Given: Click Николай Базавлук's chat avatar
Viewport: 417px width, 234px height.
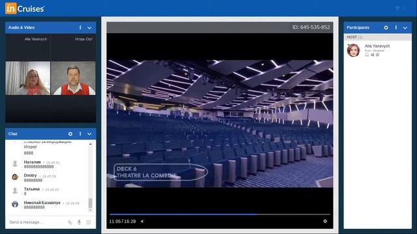Looking at the screenshot, I should click(x=15, y=203).
